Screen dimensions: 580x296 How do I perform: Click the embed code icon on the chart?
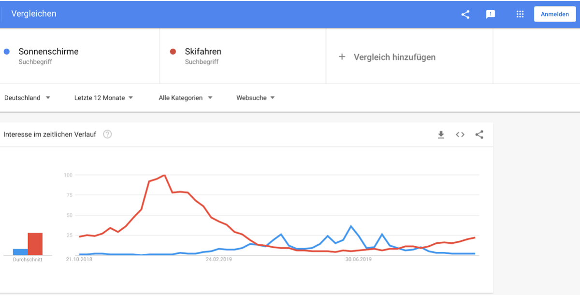point(460,134)
